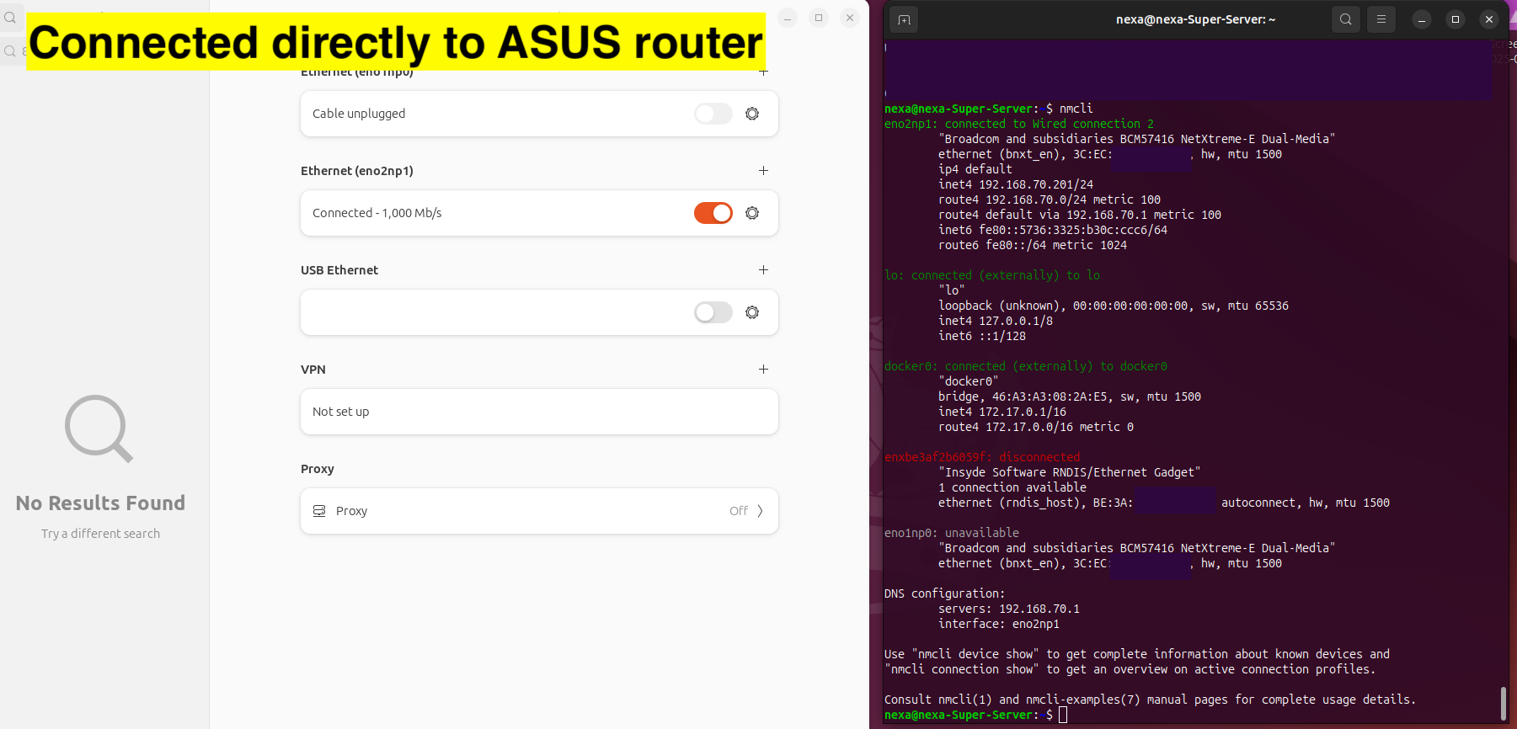The image size is (1517, 729).
Task: Click the 'eno1np0: unavailable' terminal line
Action: point(952,533)
